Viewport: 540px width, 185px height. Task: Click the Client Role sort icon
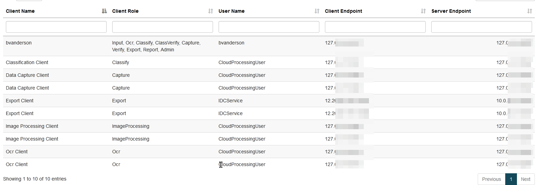(x=211, y=11)
